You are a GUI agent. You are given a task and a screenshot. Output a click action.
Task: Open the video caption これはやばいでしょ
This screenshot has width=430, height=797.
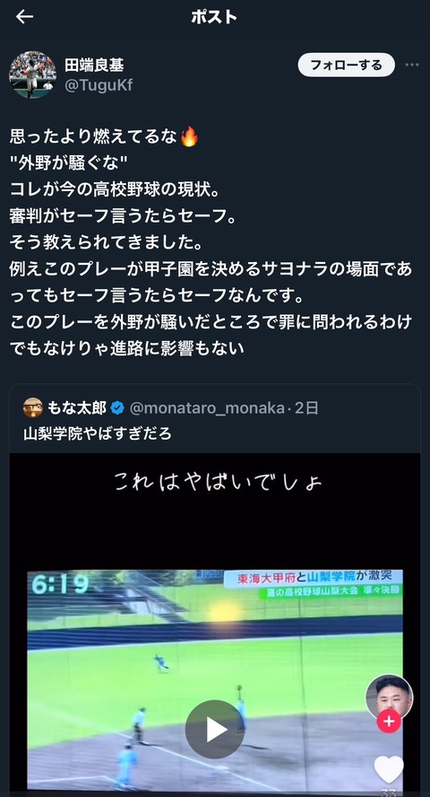(218, 481)
